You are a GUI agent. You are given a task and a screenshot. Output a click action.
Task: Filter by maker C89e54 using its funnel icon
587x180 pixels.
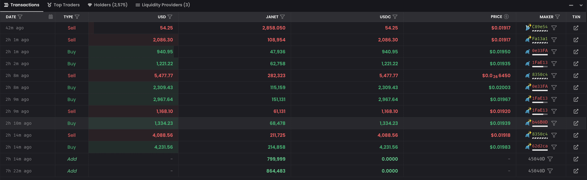[x=554, y=28]
